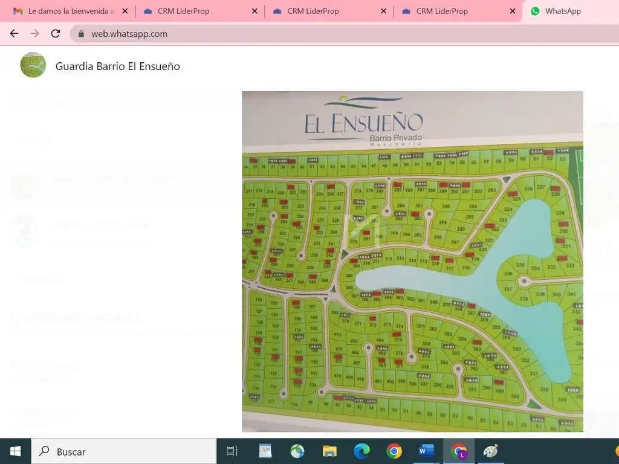Reload the WhatsApp Web page
Image resolution: width=619 pixels, height=464 pixels.
[56, 34]
